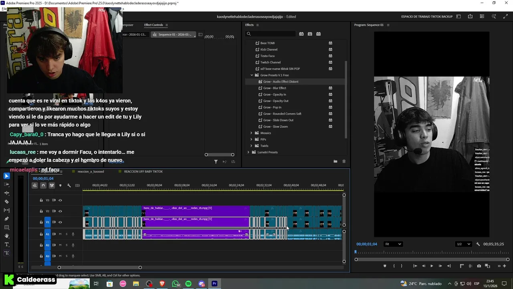The width and height of the screenshot is (513, 289).
Task: Select the Slip tool
Action: tap(6, 210)
